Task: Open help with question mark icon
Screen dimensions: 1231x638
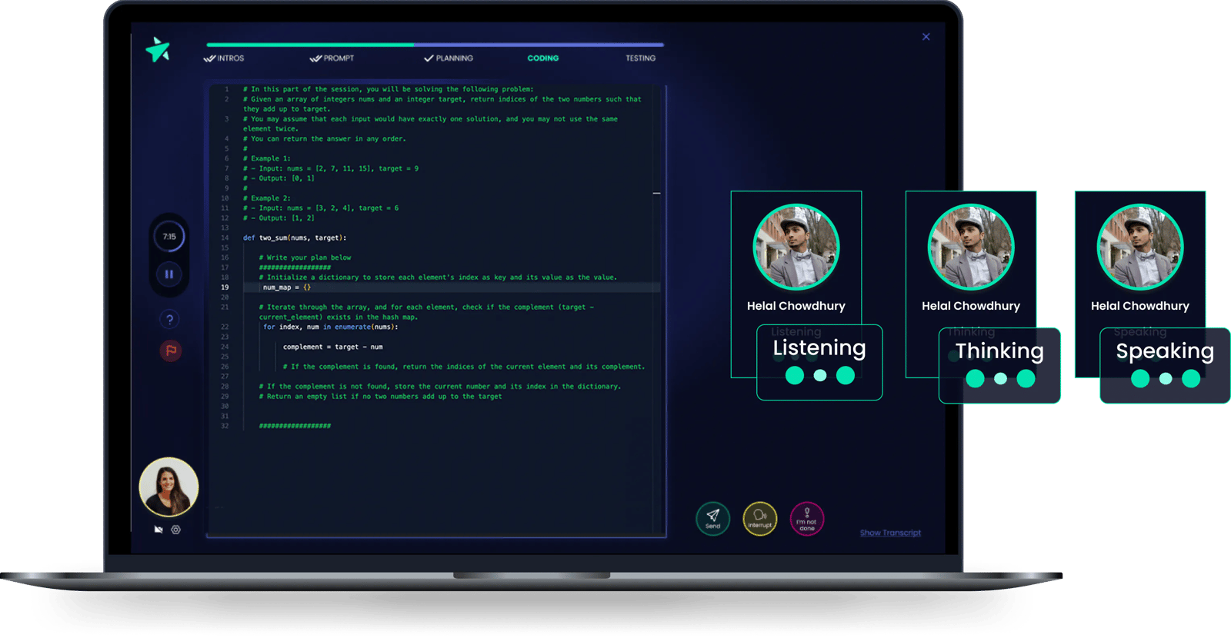Action: click(170, 320)
